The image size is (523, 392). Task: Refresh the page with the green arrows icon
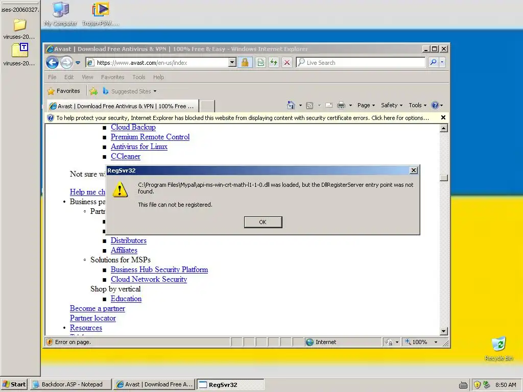[x=274, y=62]
